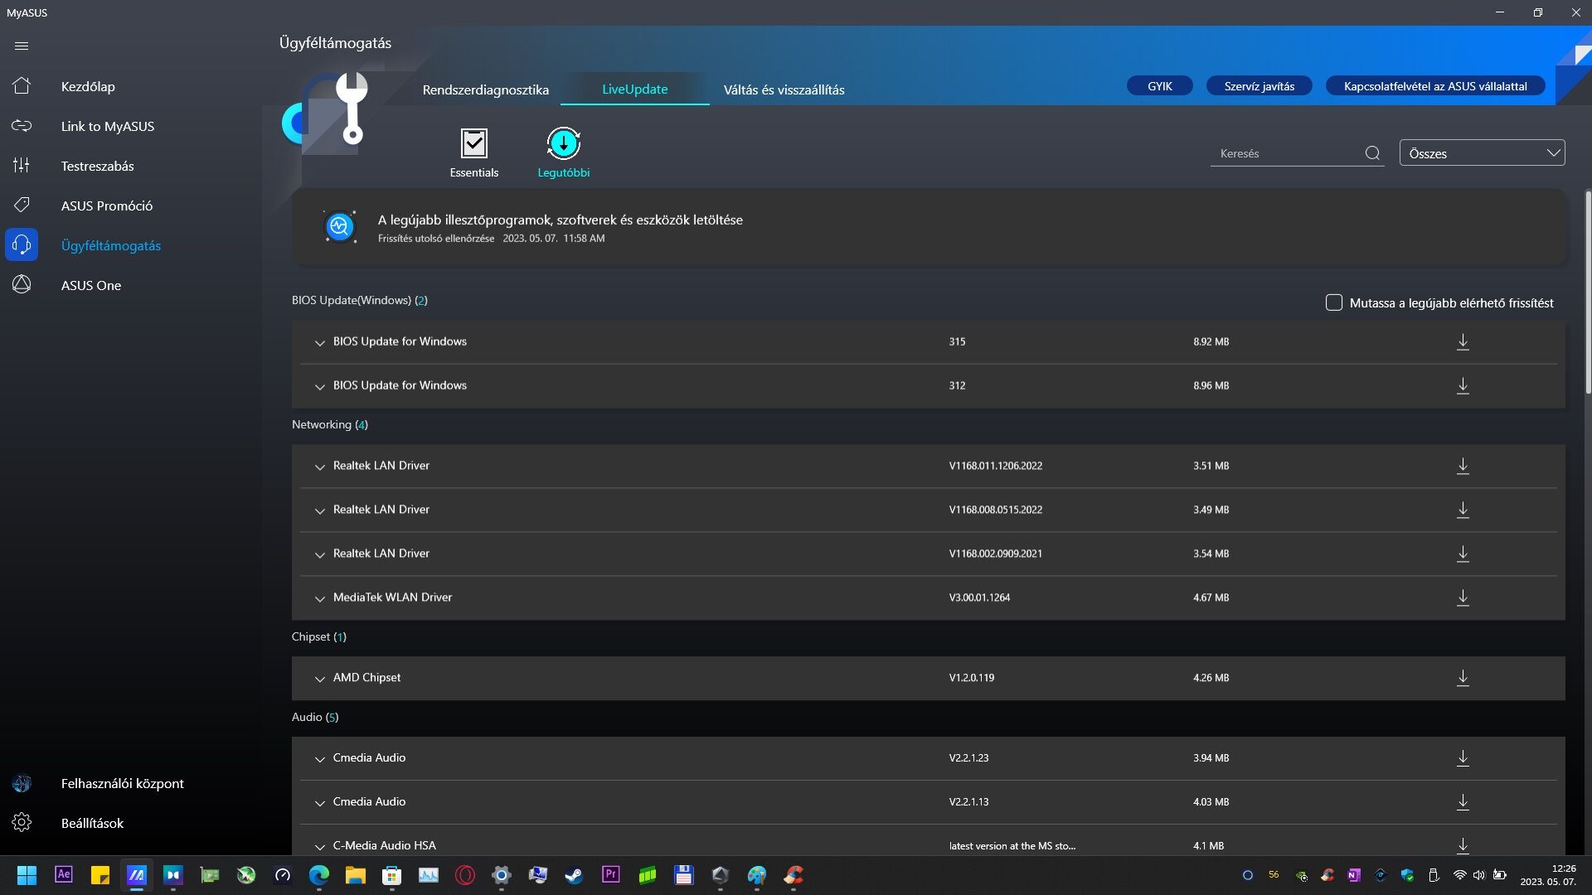
Task: Enable Mutassa a legújabb elérhető frissítést checkbox
Action: coord(1334,302)
